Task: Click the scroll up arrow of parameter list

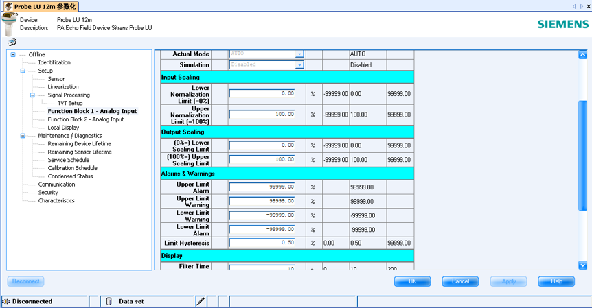Action: pyautogui.click(x=582, y=55)
